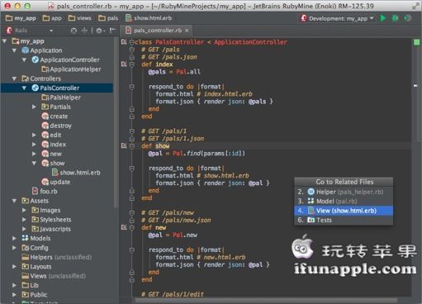Select the Assets folder
This screenshot has width=422, height=304.
(x=36, y=201)
